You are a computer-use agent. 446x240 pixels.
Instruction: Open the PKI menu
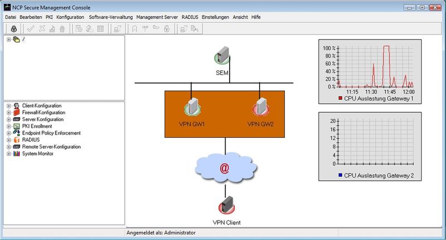coord(49,17)
